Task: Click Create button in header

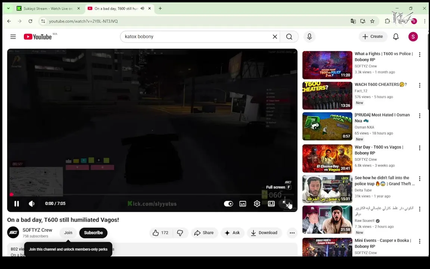Action: pos(373,37)
